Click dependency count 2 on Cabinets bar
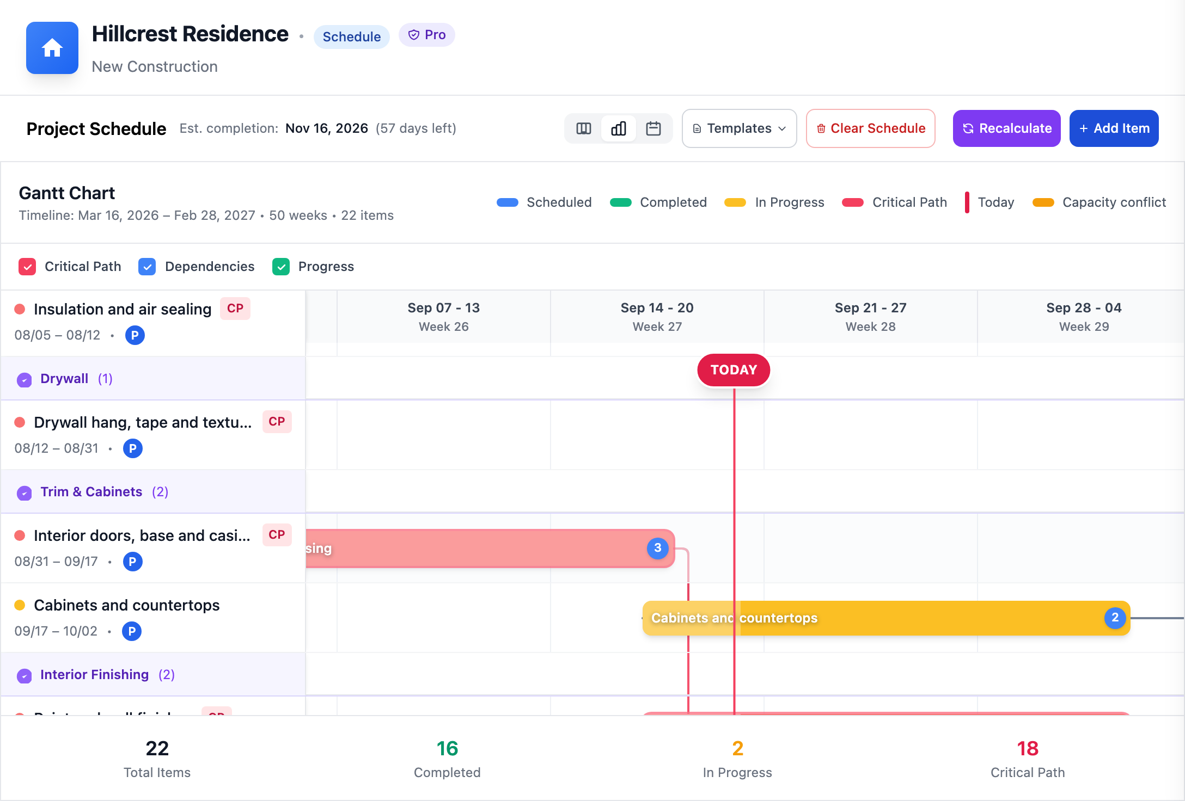 pos(1115,618)
